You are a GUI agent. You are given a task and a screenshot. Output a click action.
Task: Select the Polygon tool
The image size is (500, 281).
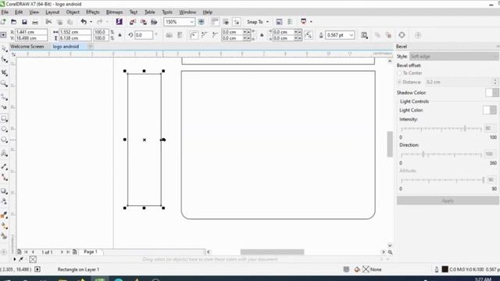(4, 140)
